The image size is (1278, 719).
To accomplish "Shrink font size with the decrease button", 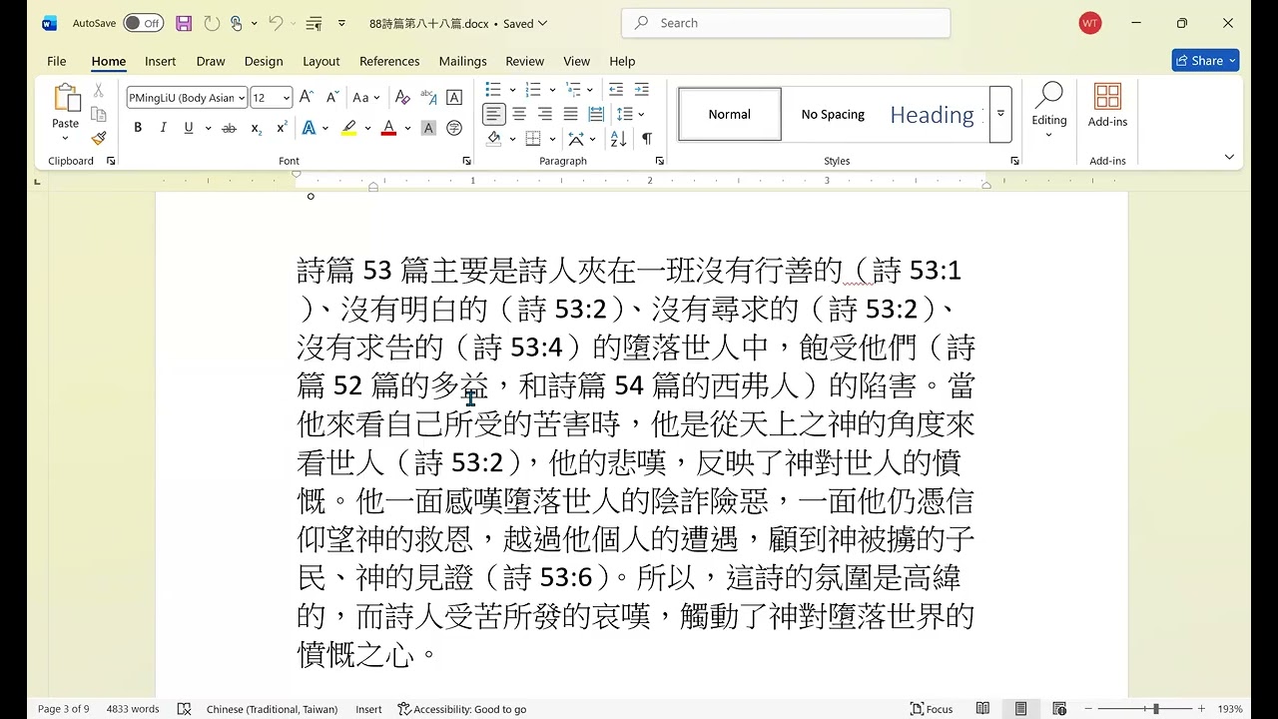I will coord(332,97).
